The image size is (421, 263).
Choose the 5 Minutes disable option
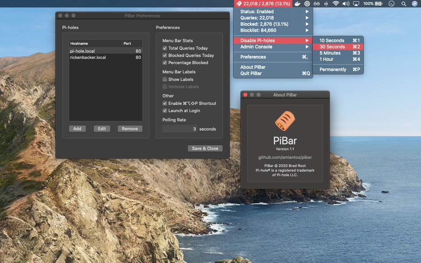point(338,53)
